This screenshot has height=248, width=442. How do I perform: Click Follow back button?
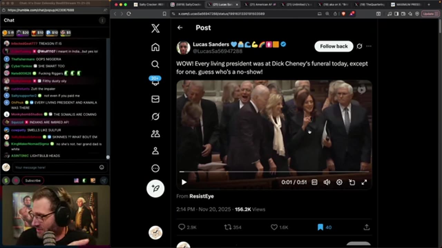[334, 46]
